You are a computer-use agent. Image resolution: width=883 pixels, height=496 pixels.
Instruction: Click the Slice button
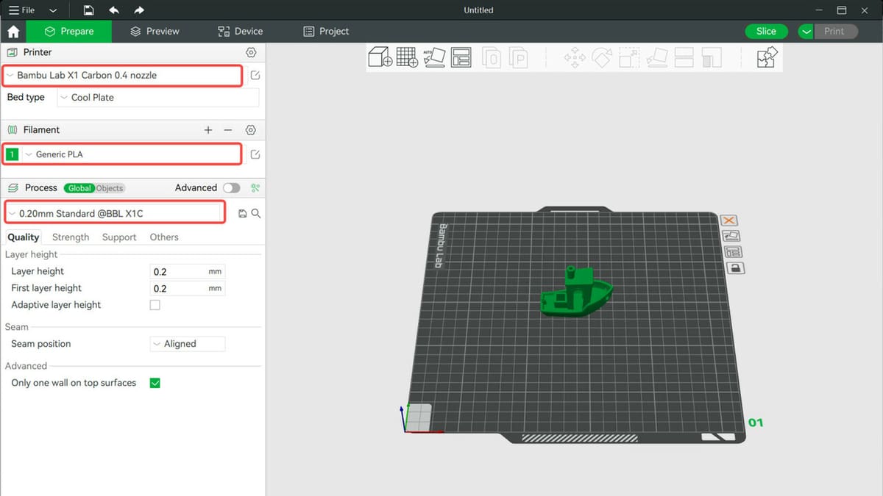[766, 32]
